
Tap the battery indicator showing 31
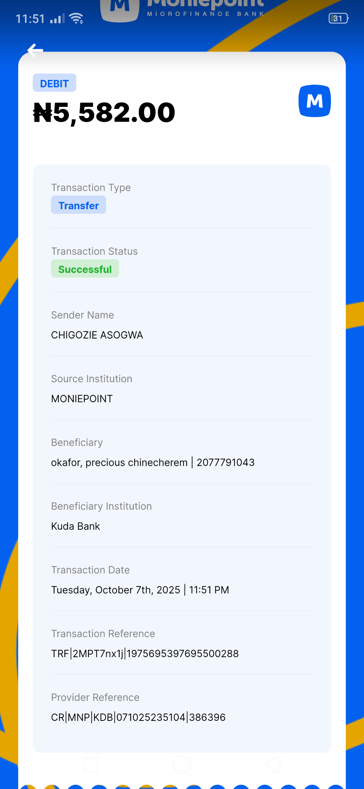(338, 18)
